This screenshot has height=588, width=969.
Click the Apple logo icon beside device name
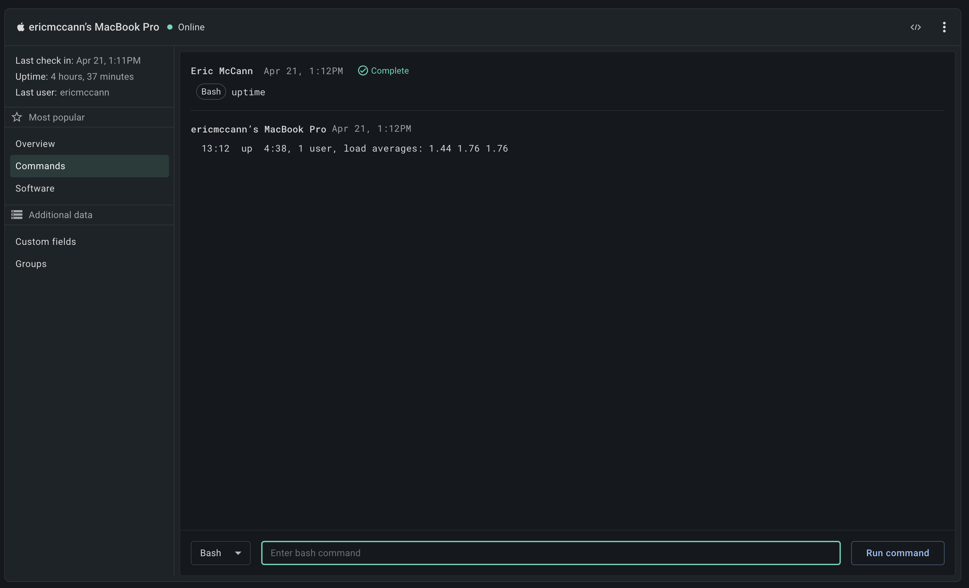click(x=20, y=27)
